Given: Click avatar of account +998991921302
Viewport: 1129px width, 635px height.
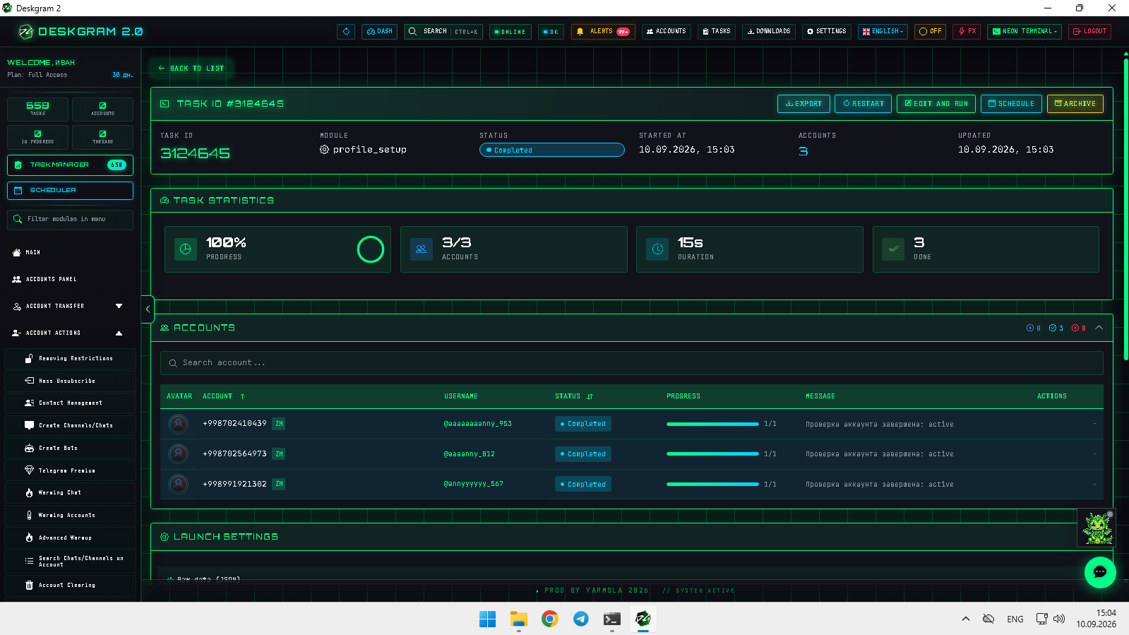Looking at the screenshot, I should click(x=179, y=484).
